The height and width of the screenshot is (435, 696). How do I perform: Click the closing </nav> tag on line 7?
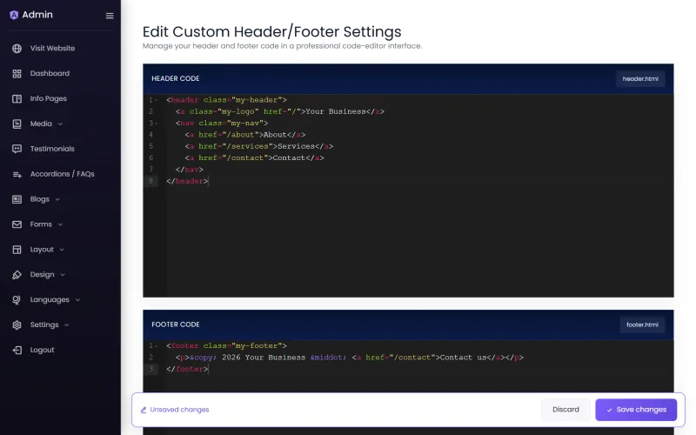[x=189, y=170]
